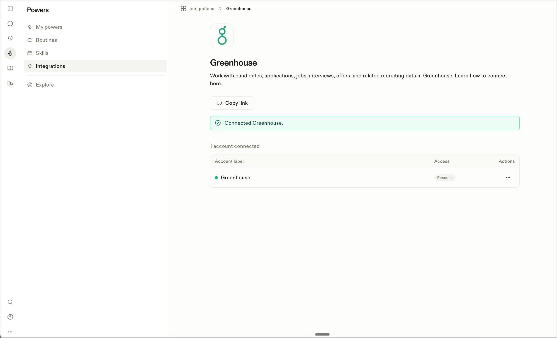Toggle the sidebar panel icon
This screenshot has height=338, width=557.
click(x=10, y=9)
